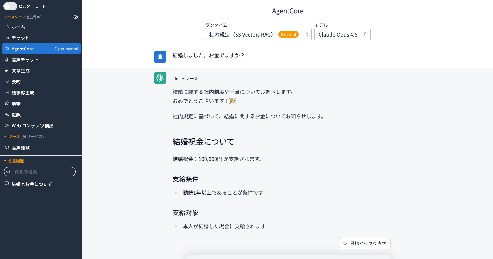Click the user message 結婚しました。お金でますか？
Screen dimensions: 493x259
[208, 55]
